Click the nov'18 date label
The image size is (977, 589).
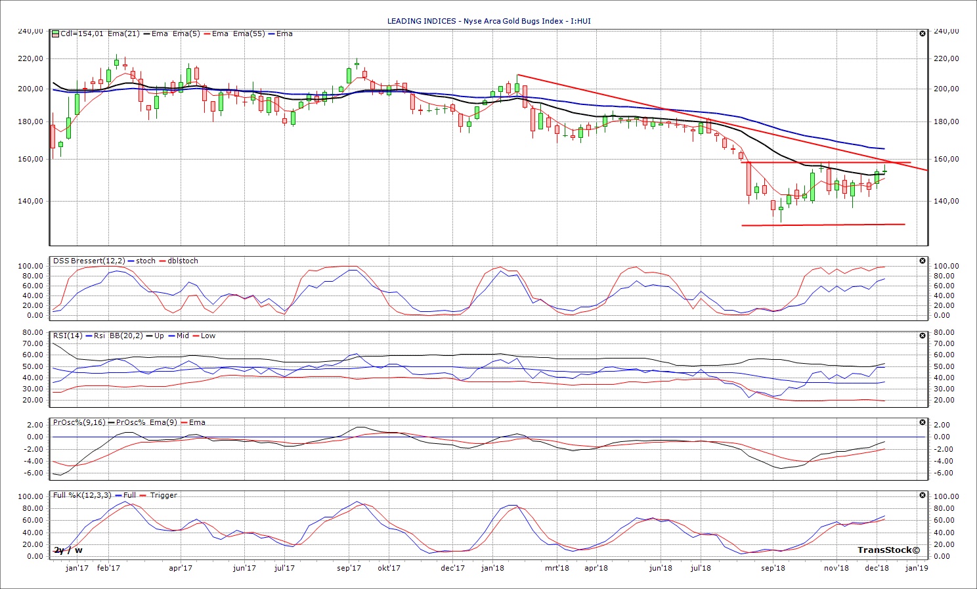coord(836,568)
